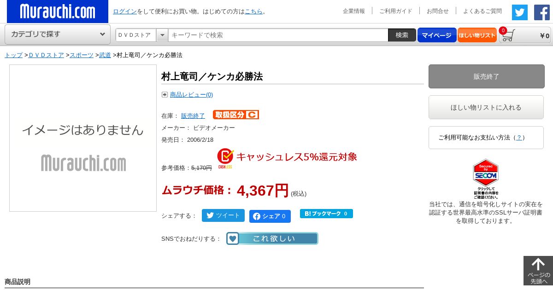Click the こちら link for new users

[x=253, y=11]
